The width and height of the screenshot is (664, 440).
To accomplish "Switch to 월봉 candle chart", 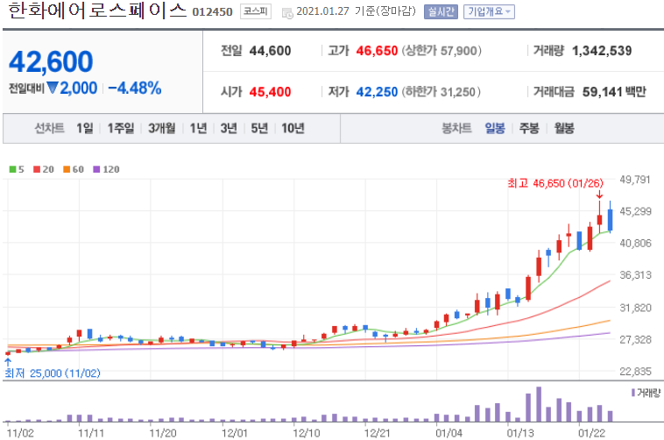I will coord(564,128).
